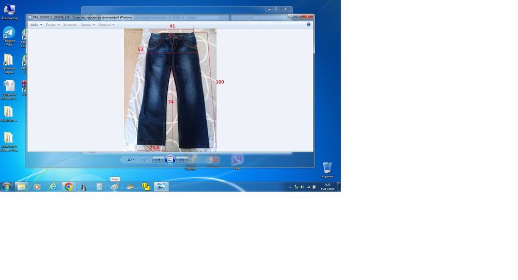
Task: Open the Запись dropdown menu
Action: pos(88,25)
